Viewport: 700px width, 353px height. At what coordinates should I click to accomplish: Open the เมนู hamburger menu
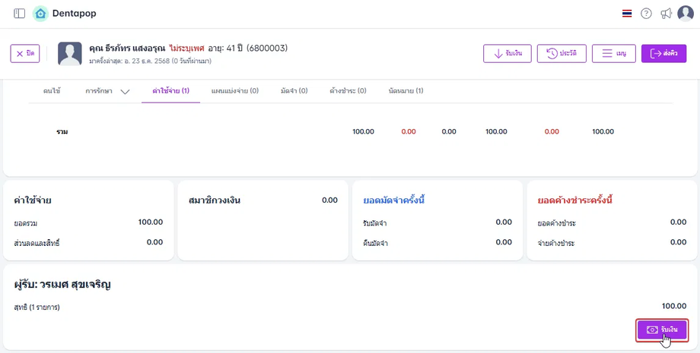click(x=613, y=54)
